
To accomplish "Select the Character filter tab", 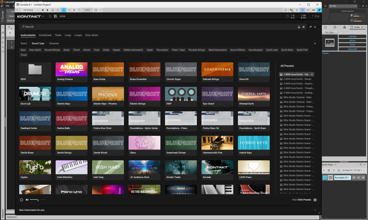I will [54, 44].
